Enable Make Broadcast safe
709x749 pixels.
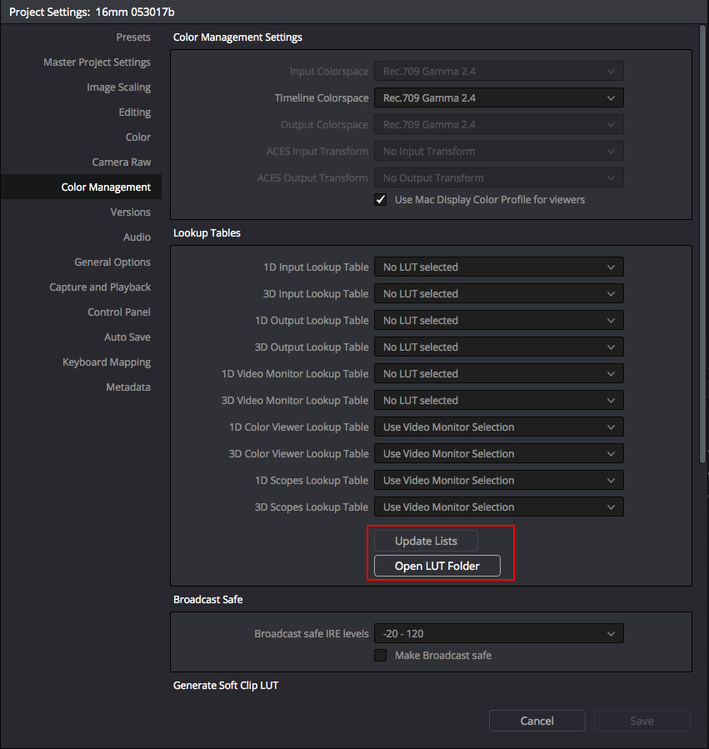[381, 655]
